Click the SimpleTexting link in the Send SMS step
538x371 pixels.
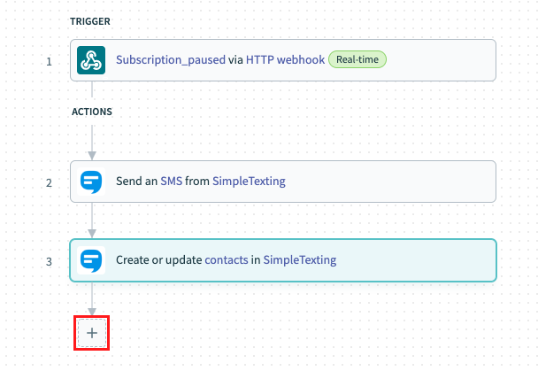(249, 182)
